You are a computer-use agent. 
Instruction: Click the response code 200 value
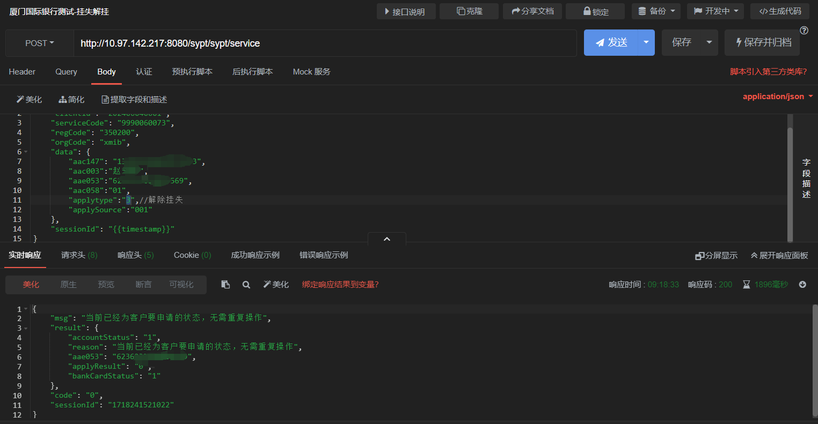click(x=725, y=285)
